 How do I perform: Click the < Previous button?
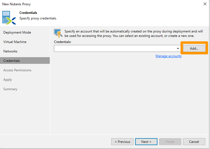122,142
